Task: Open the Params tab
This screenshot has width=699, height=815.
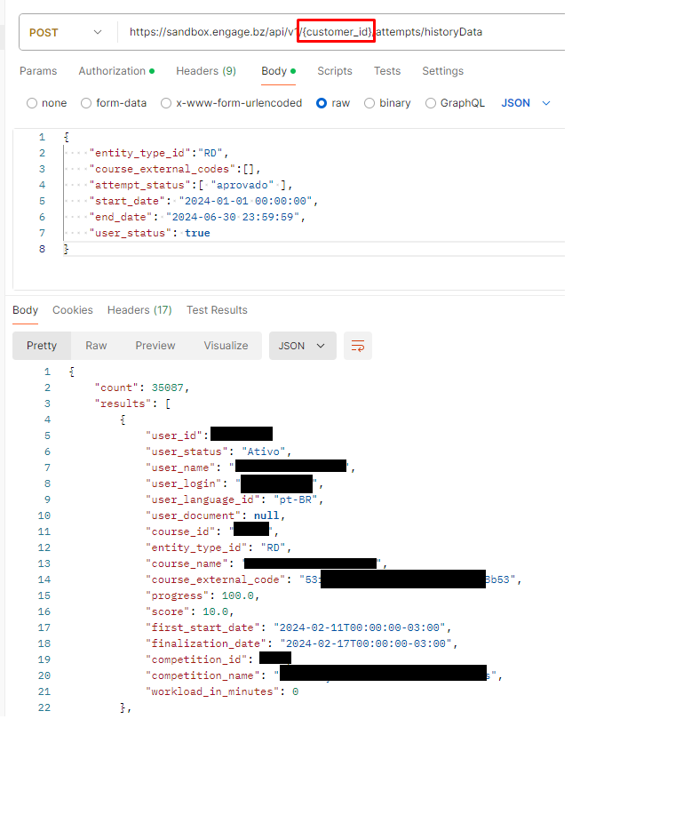Action: [x=38, y=71]
